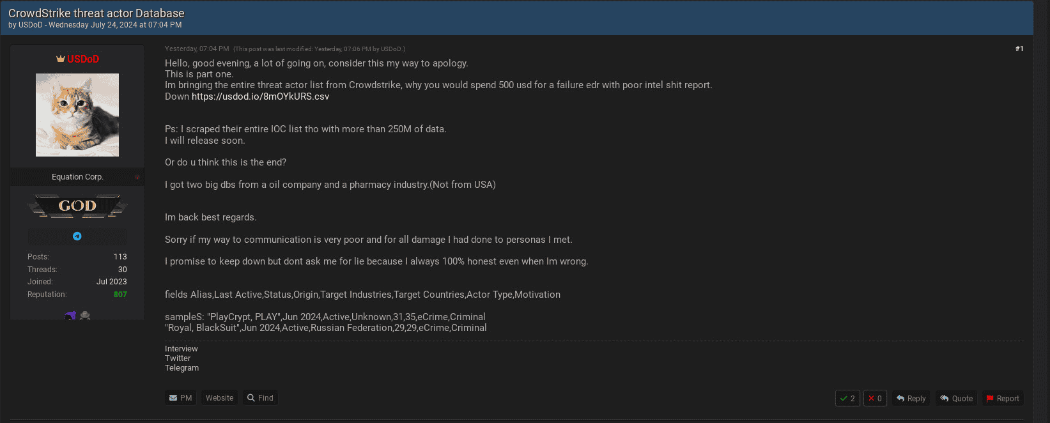Click the crown icon beside USDoD username

(x=61, y=59)
